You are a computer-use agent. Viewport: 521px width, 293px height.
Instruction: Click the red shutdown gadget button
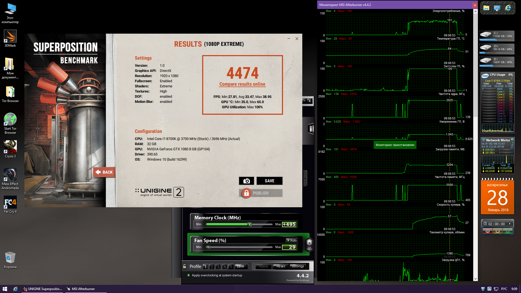pyautogui.click(x=488, y=231)
